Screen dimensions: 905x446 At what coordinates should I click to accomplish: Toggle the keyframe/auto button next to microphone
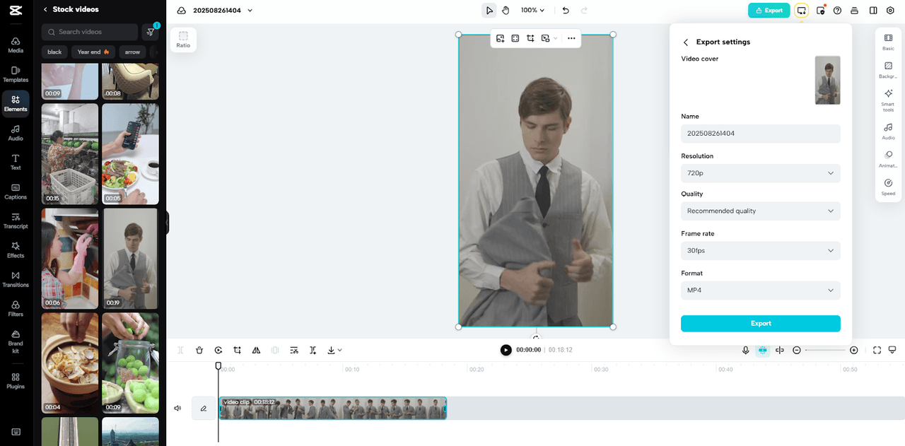coord(762,350)
